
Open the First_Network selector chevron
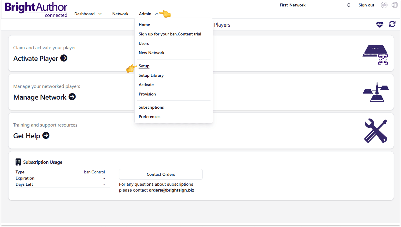pos(348,5)
